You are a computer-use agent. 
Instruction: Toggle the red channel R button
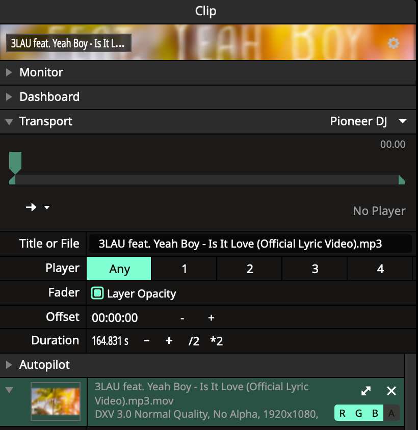coord(343,413)
